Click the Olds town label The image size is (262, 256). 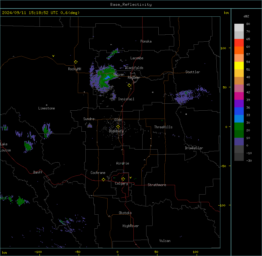pos(118,120)
